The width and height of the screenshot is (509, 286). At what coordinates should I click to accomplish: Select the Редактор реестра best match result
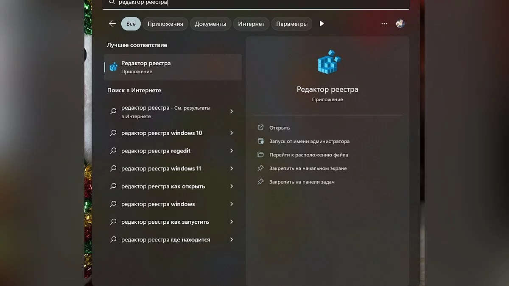coord(173,67)
